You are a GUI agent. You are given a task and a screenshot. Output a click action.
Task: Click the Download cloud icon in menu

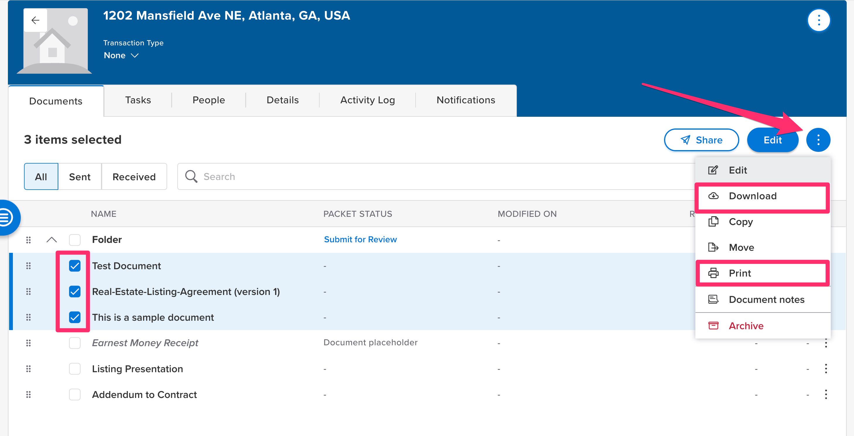tap(713, 196)
